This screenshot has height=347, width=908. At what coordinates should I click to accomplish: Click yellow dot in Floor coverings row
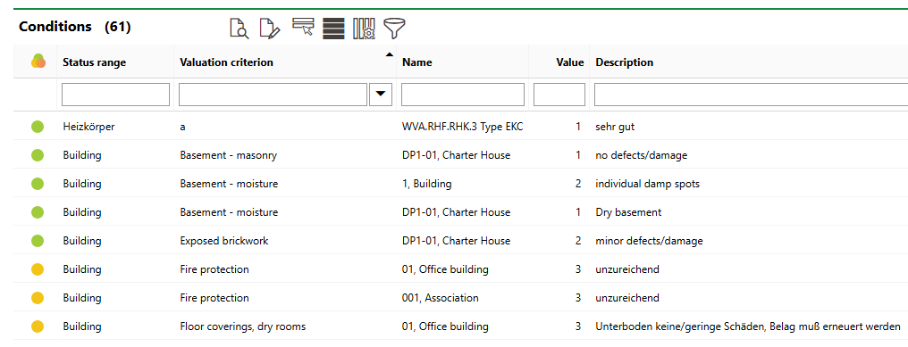point(38,326)
